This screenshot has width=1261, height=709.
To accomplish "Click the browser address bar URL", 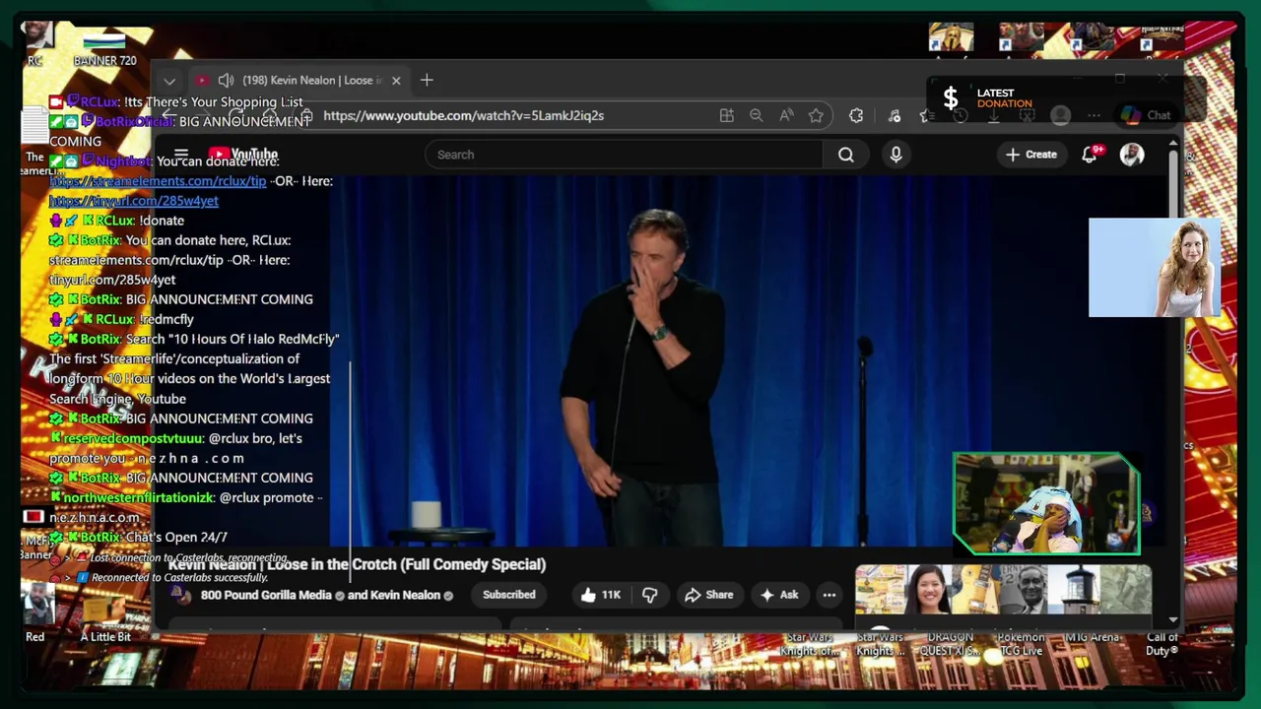I will coord(463,115).
